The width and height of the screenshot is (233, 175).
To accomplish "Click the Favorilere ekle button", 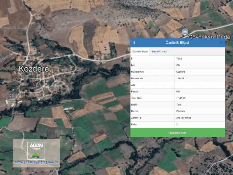I will tap(178, 133).
